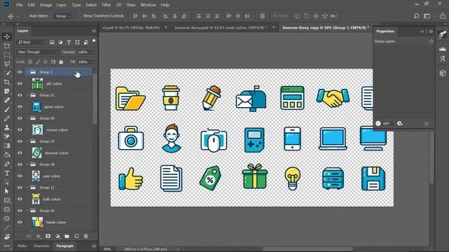This screenshot has width=449, height=252.
Task: Hide the game colors layer
Action: [20, 106]
